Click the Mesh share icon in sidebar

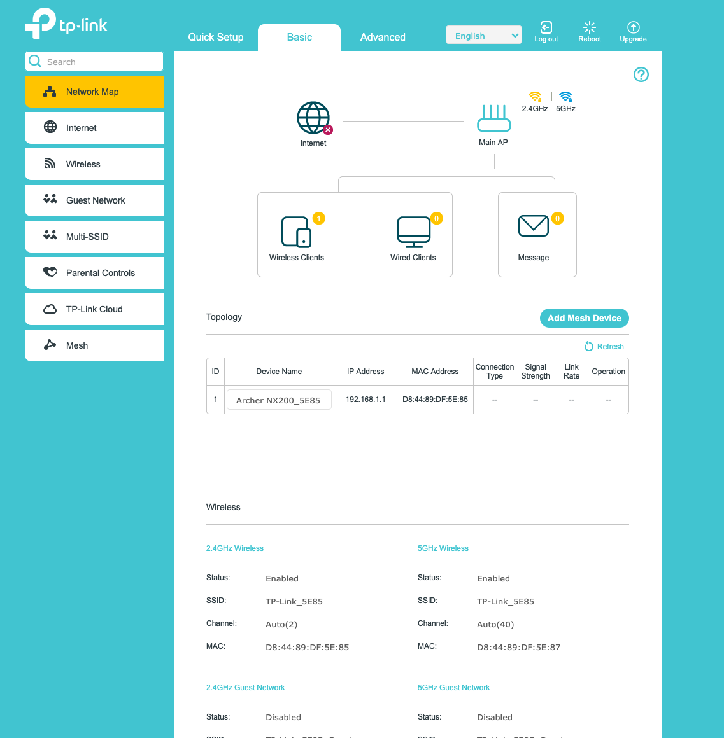[50, 345]
